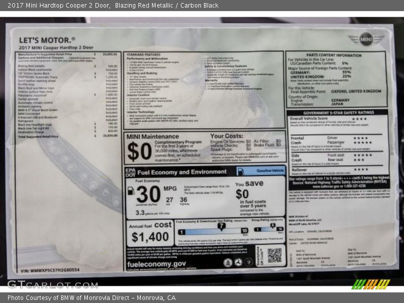The image size is (404, 303).
Task: Click the large 30 combined MPG number
Action: pyautogui.click(x=148, y=194)
